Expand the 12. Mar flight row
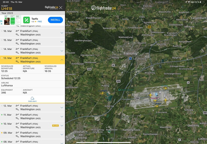207x144 pixels. (x=33, y=107)
